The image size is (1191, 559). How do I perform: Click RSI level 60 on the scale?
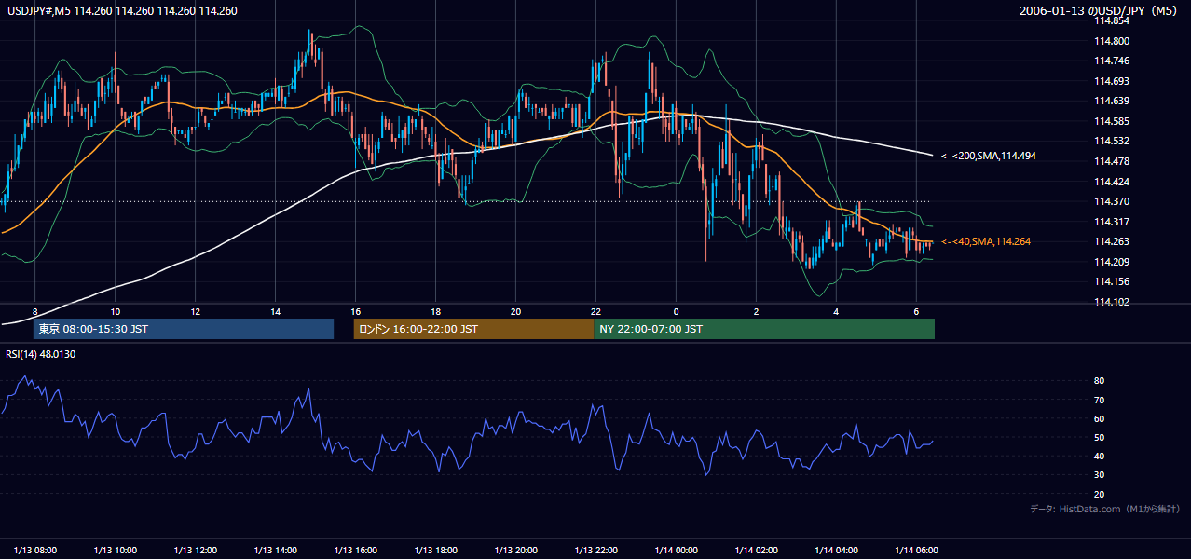click(x=1099, y=418)
